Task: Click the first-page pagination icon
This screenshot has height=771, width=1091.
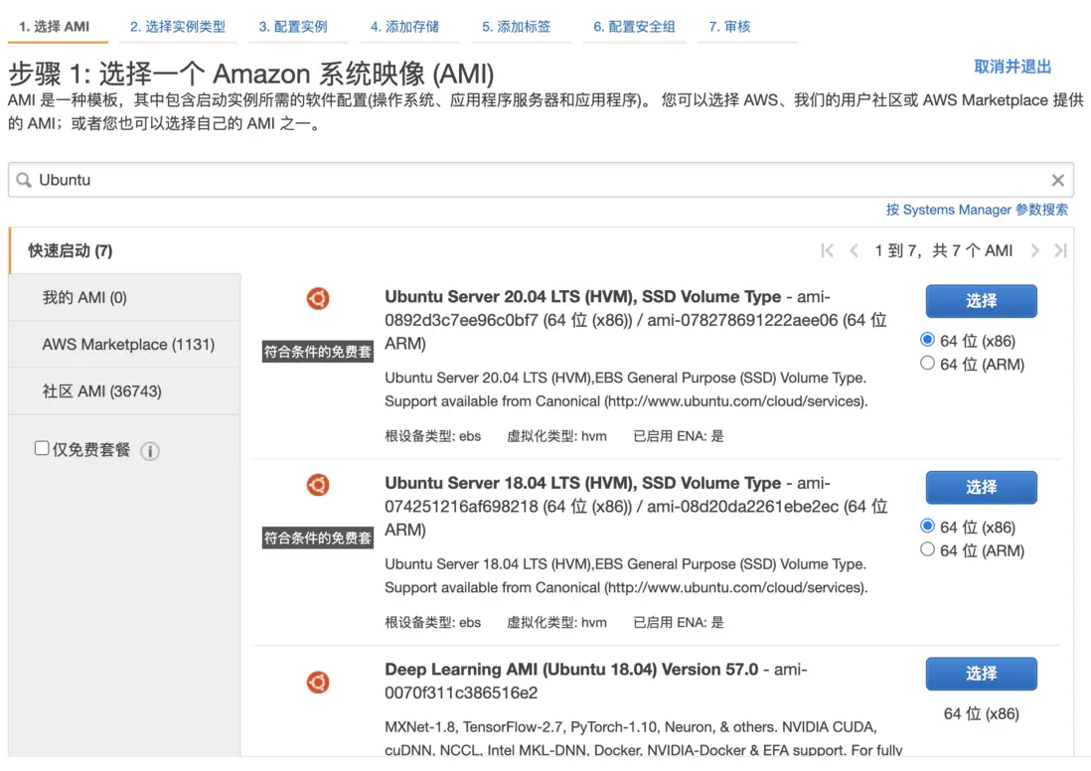Action: click(826, 250)
